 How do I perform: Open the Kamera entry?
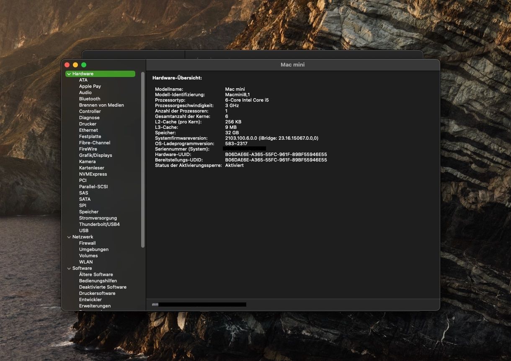87,161
